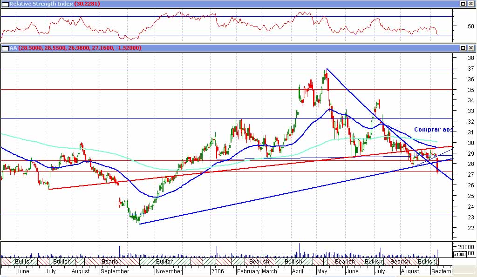Close the Relative Strength Index pane

click(x=470, y=4)
